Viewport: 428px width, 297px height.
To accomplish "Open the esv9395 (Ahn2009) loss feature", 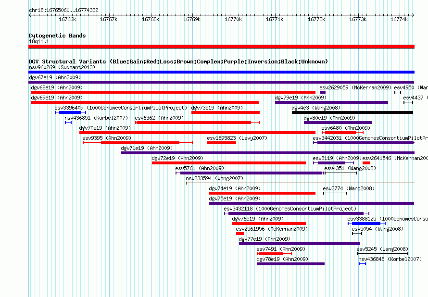I will (x=138, y=143).
